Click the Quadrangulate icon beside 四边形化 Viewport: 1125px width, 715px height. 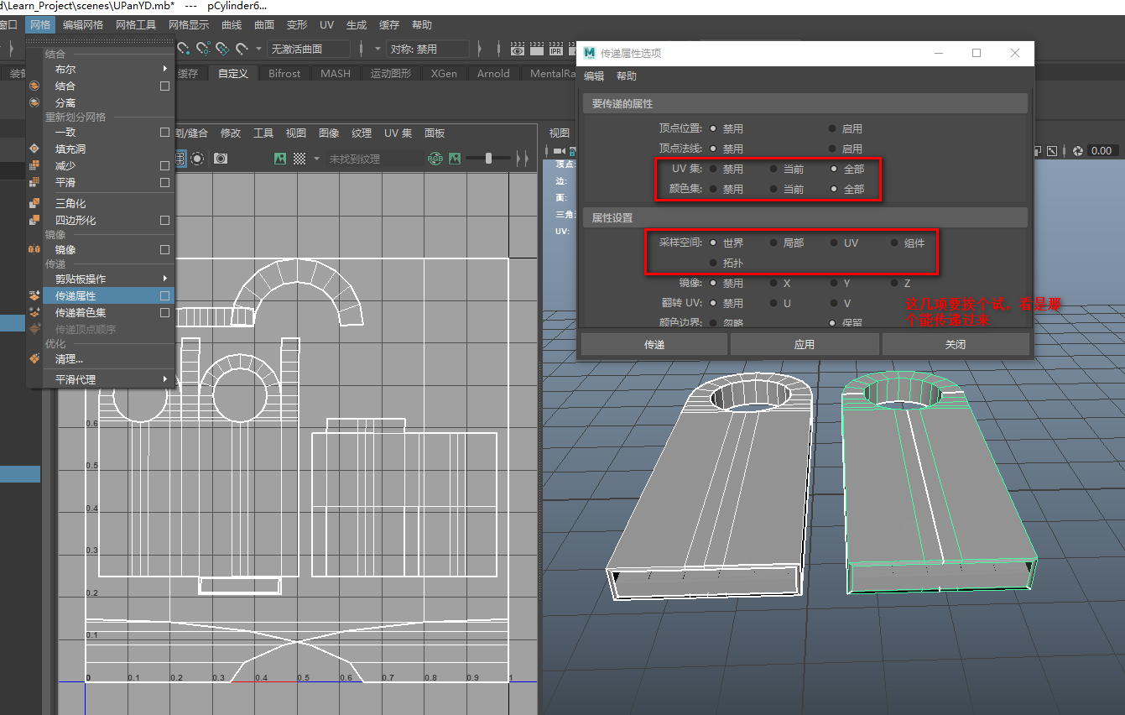point(34,220)
